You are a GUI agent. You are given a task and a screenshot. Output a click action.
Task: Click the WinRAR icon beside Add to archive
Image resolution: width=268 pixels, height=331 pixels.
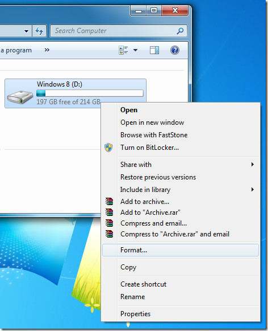(110, 202)
